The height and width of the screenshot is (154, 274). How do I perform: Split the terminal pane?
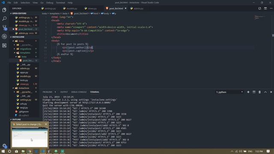coord(254,92)
